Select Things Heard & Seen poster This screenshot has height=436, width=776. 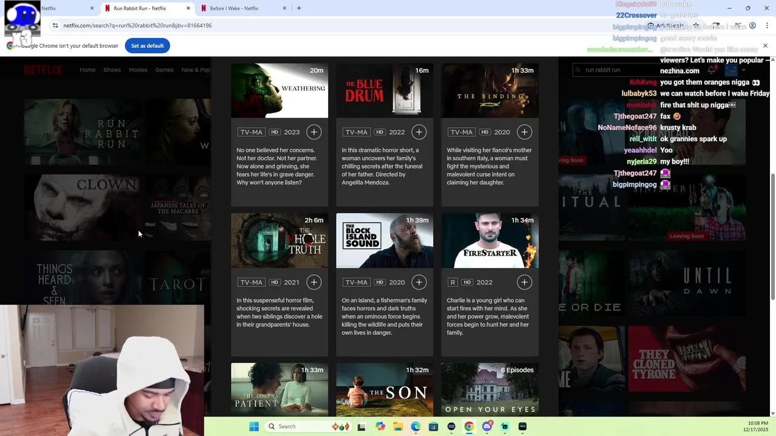pyautogui.click(x=84, y=279)
